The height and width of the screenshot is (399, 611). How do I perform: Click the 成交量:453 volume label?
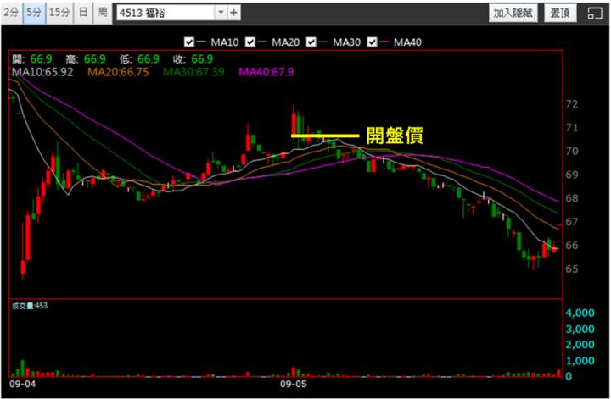click(x=30, y=306)
